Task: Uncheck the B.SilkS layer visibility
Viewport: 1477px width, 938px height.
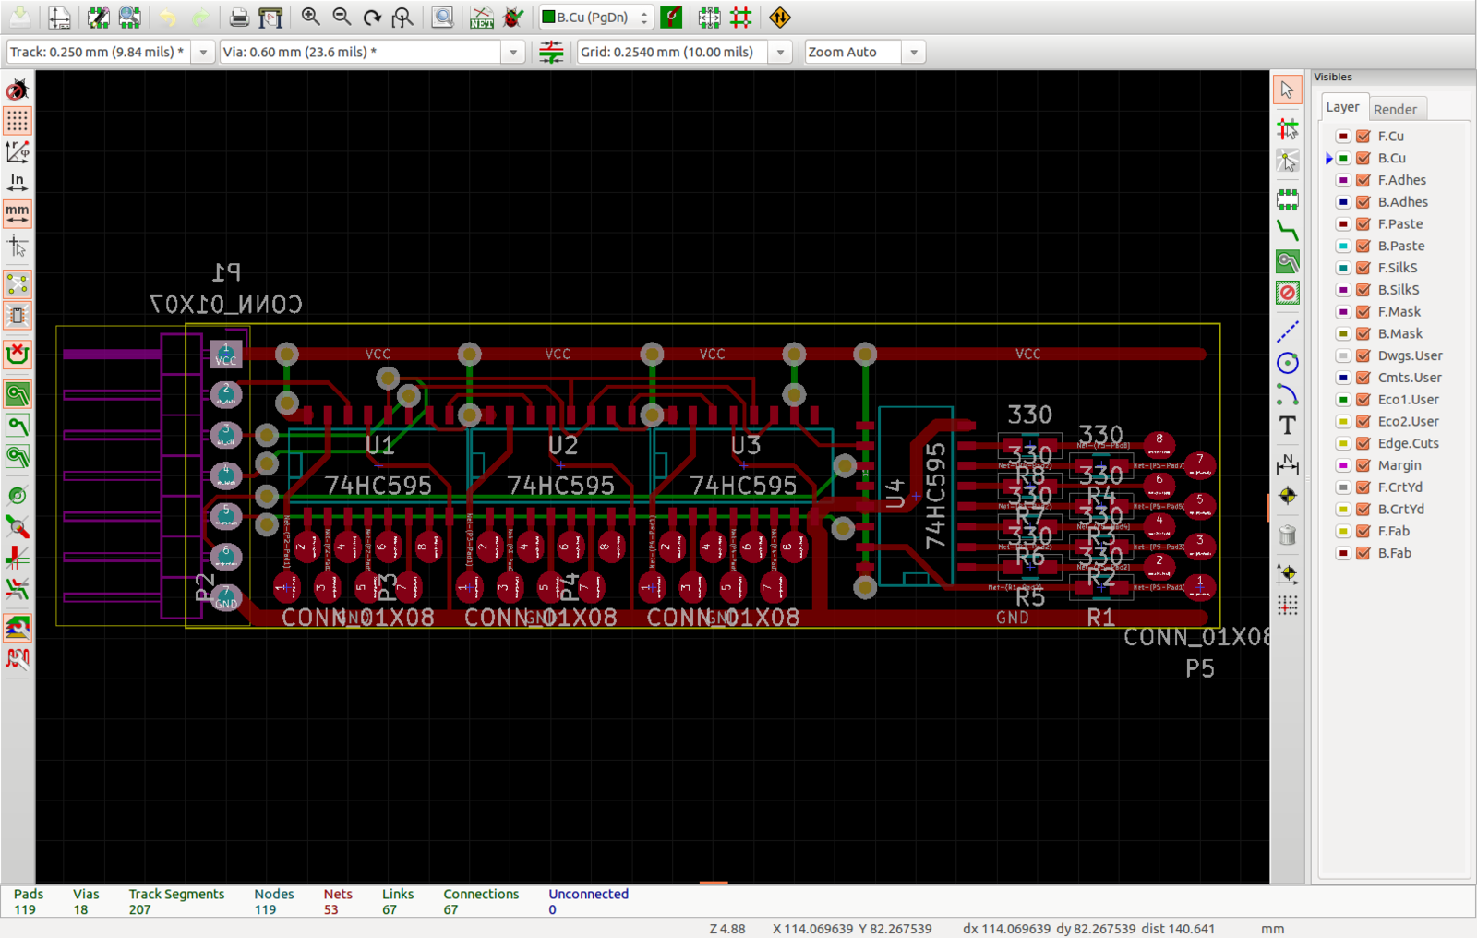Action: click(x=1363, y=290)
